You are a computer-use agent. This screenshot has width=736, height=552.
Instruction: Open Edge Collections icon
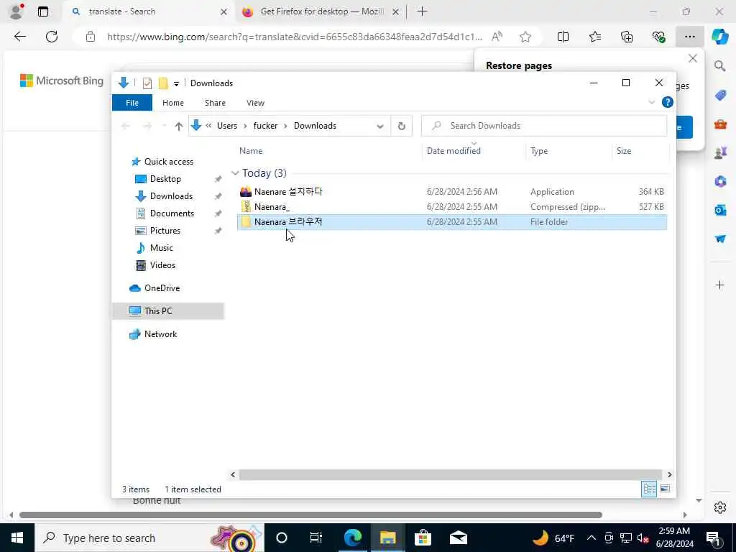tap(627, 37)
